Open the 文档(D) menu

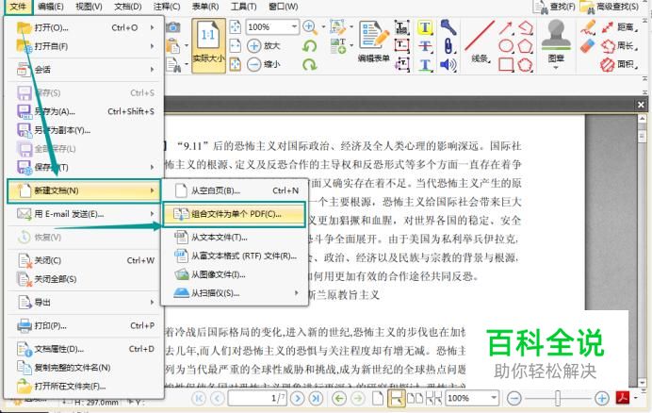[127, 7]
